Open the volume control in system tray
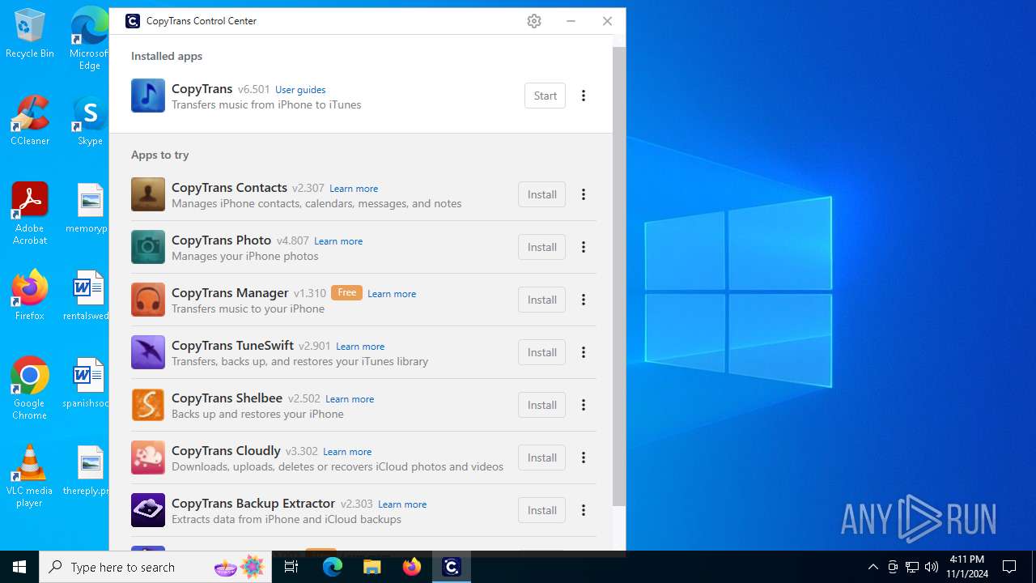Viewport: 1036px width, 583px height. pos(932,567)
